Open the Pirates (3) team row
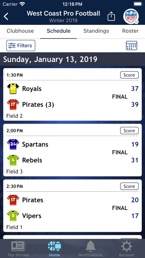145x258 pixels. click(x=72, y=105)
